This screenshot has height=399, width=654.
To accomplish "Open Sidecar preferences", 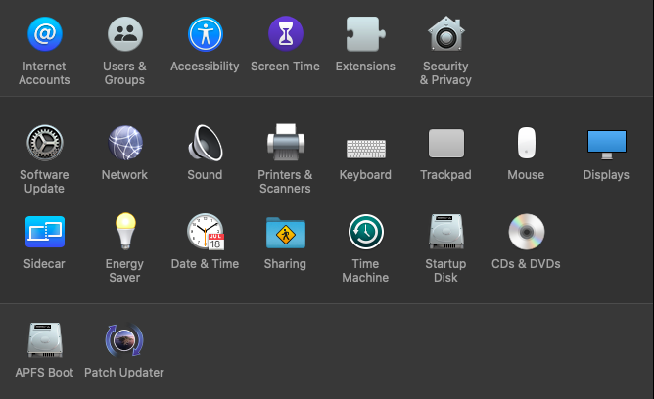I will tap(45, 232).
